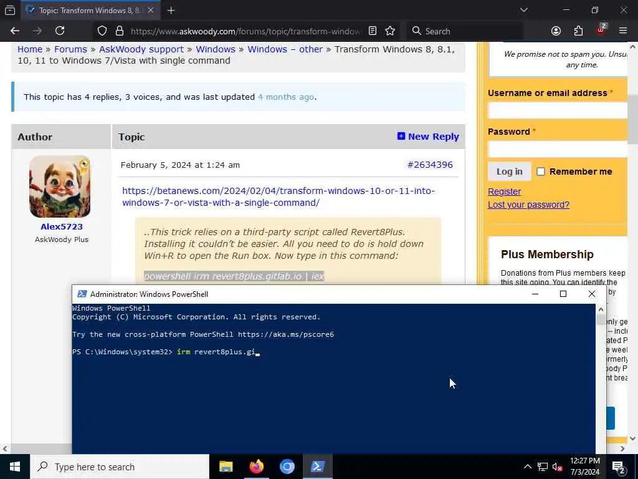Go back to previous page
The height and width of the screenshot is (479, 638).
coord(15,31)
